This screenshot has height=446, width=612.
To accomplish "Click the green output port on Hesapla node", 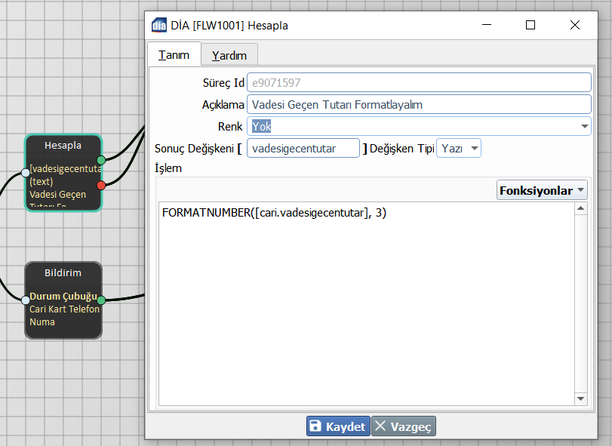I will [101, 159].
